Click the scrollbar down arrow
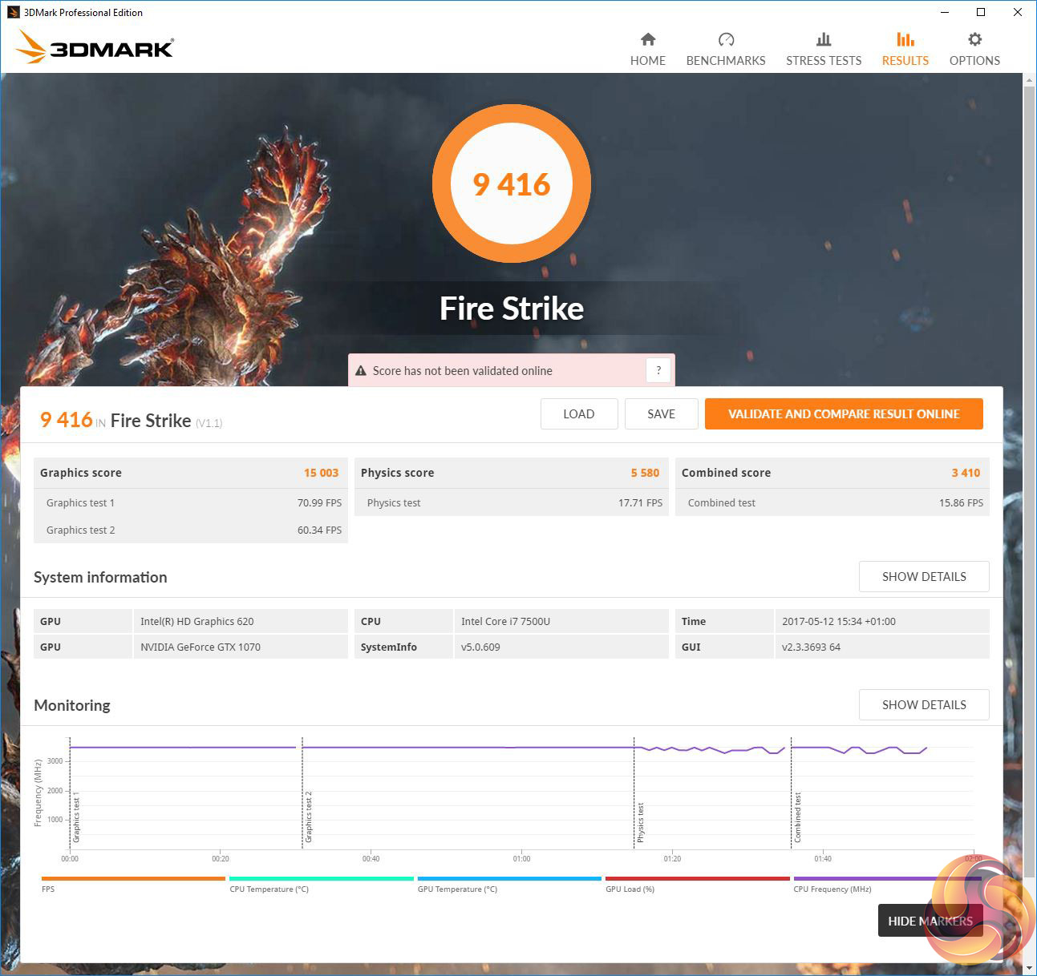Screen dimensions: 1037x976 coord(1029,968)
